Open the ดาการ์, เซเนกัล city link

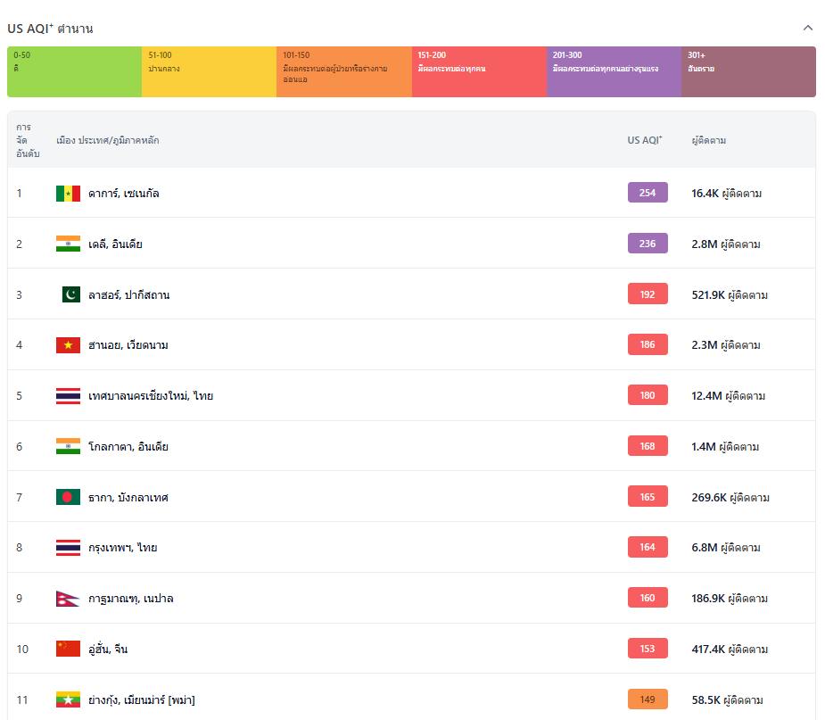tap(124, 194)
